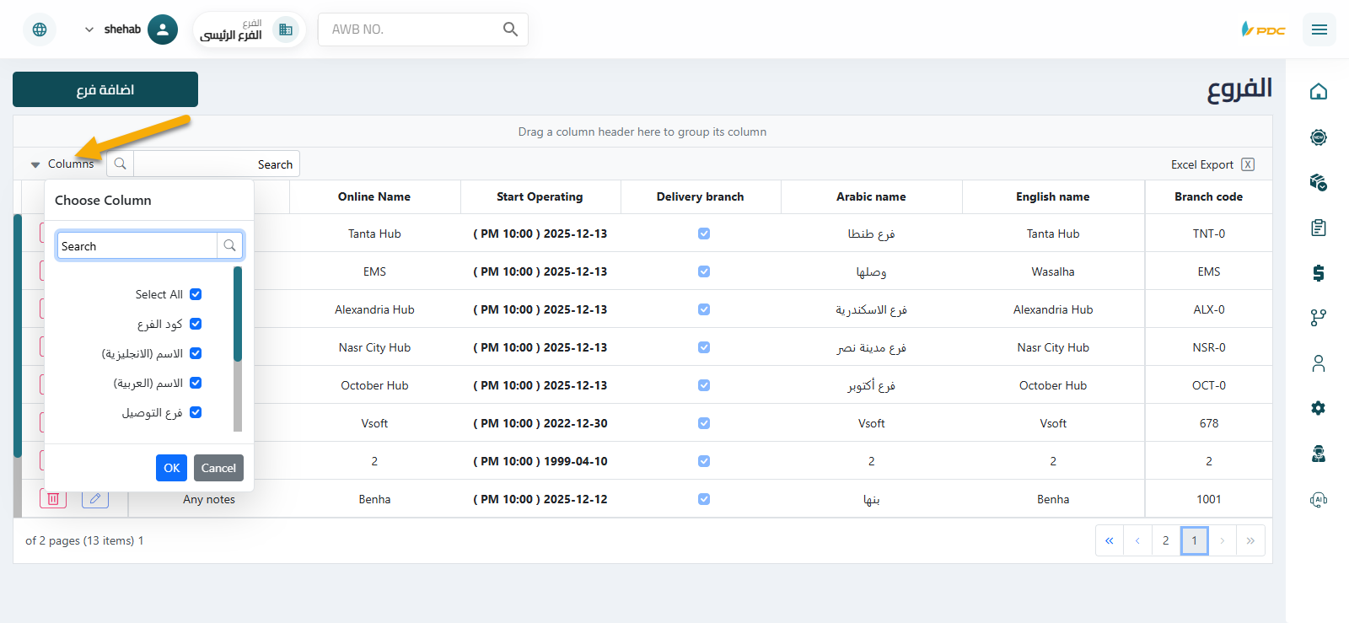1349x623 pixels.
Task: Click the globe language icon
Action: click(x=40, y=30)
